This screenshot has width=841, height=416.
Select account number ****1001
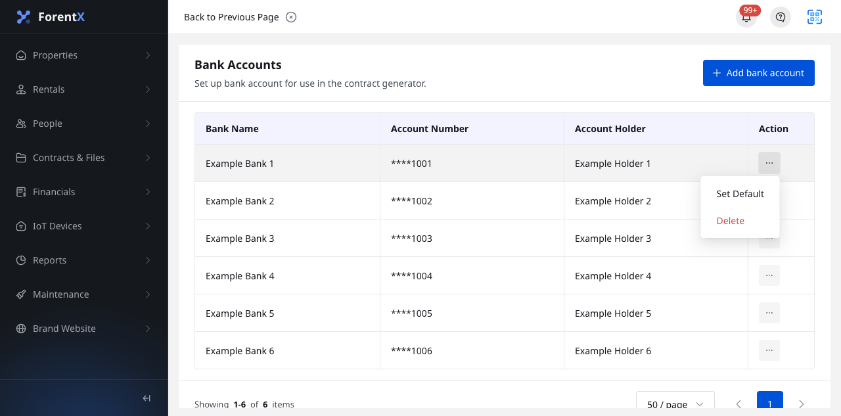click(472, 163)
